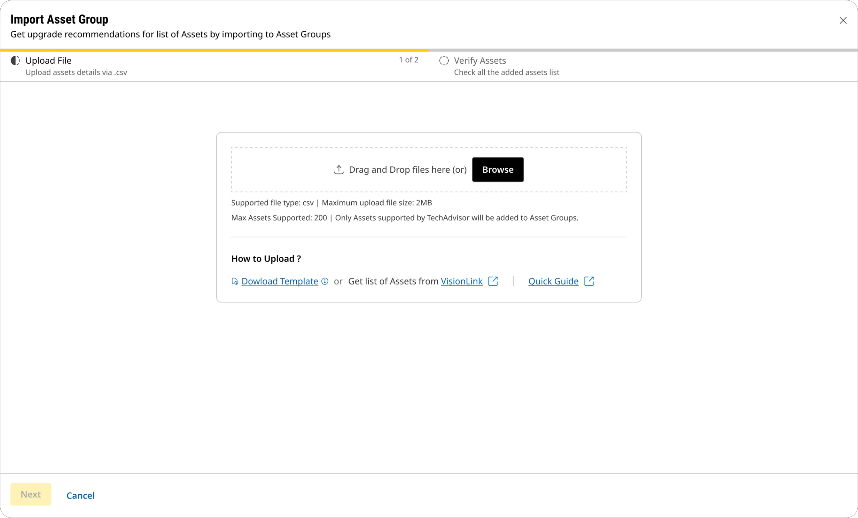
Task: Click the info icon after Download Template
Action: coord(325,281)
